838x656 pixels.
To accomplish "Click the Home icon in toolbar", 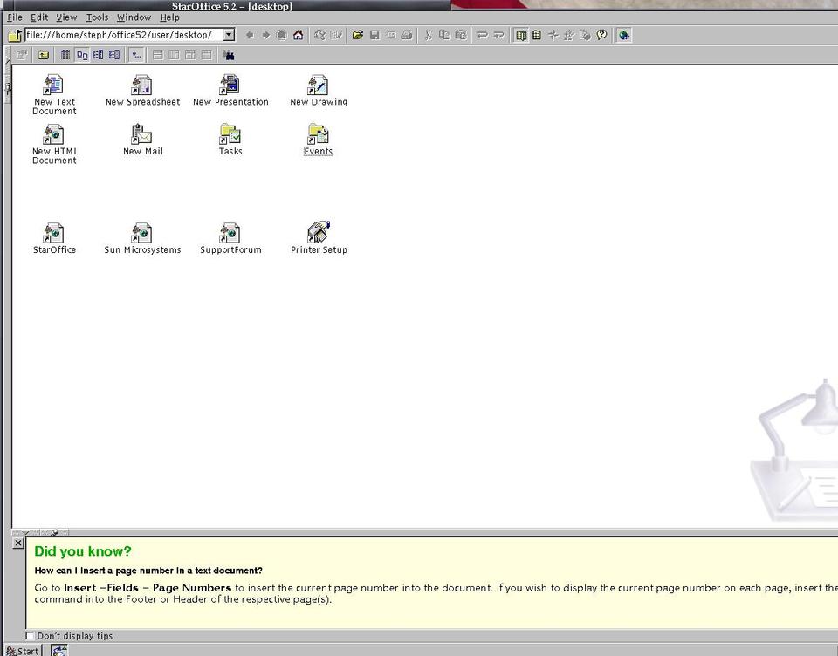I will (299, 35).
